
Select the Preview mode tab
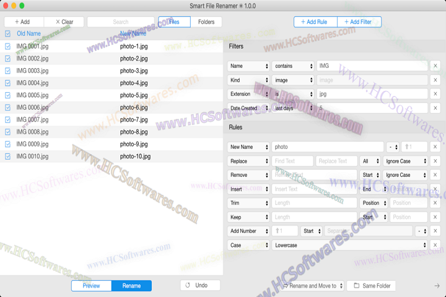tap(91, 286)
